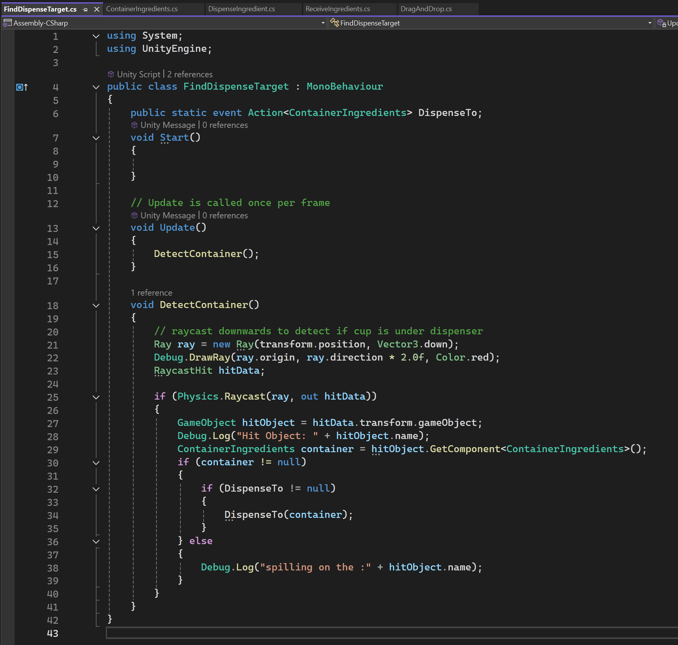This screenshot has height=645, width=678.
Task: Click the member dropdown method icon
Action: tap(662, 23)
